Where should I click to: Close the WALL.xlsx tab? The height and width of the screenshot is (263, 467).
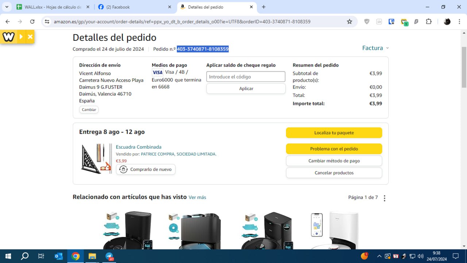[x=88, y=7]
